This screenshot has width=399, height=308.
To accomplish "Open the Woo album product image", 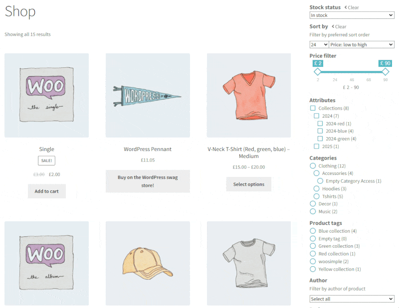I will 46,263.
